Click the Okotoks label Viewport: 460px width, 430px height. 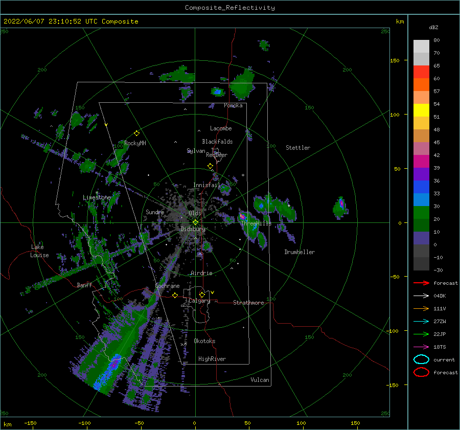click(204, 341)
